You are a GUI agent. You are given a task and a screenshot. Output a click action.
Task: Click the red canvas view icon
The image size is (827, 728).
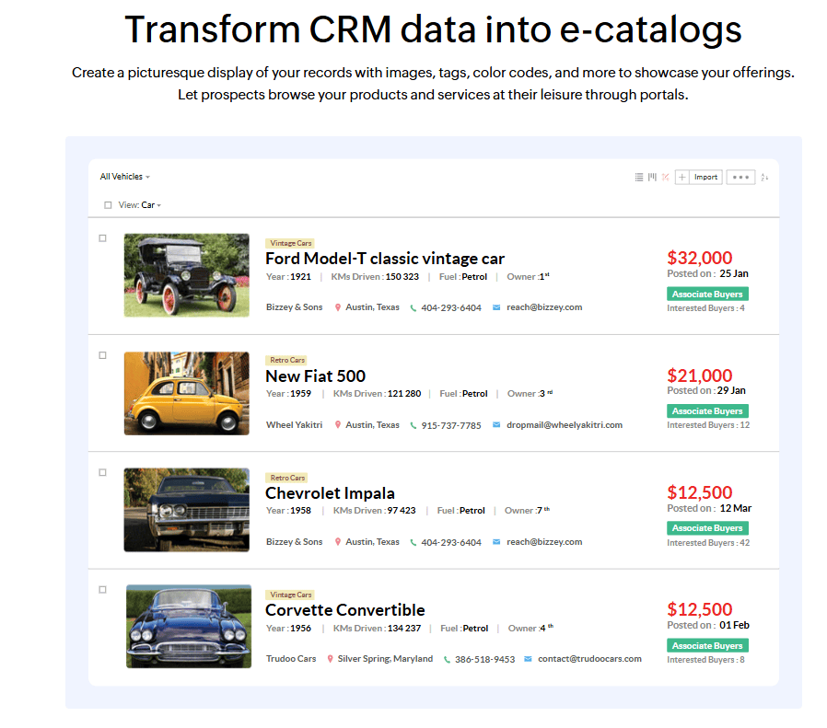point(665,178)
